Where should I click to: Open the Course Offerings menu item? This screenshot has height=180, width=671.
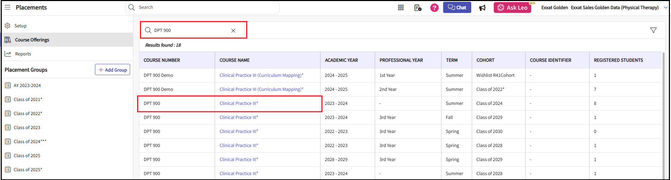tap(32, 40)
